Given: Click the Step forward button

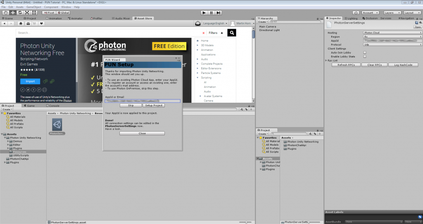Looking at the screenshot, I should [x=219, y=13].
